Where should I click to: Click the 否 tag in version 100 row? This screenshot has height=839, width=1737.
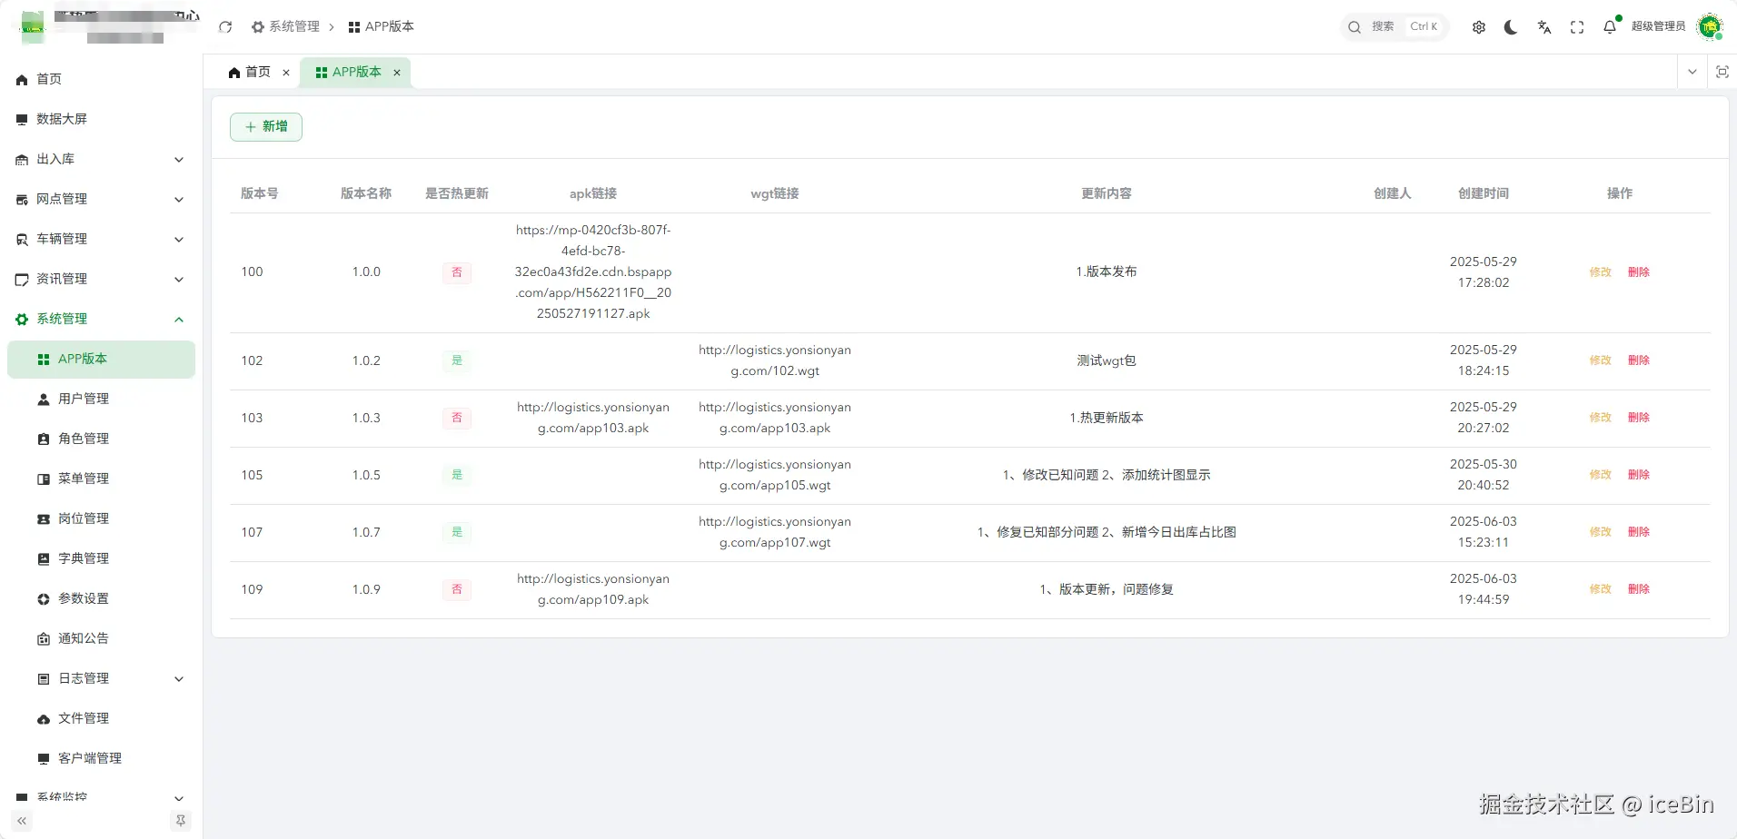(x=457, y=272)
